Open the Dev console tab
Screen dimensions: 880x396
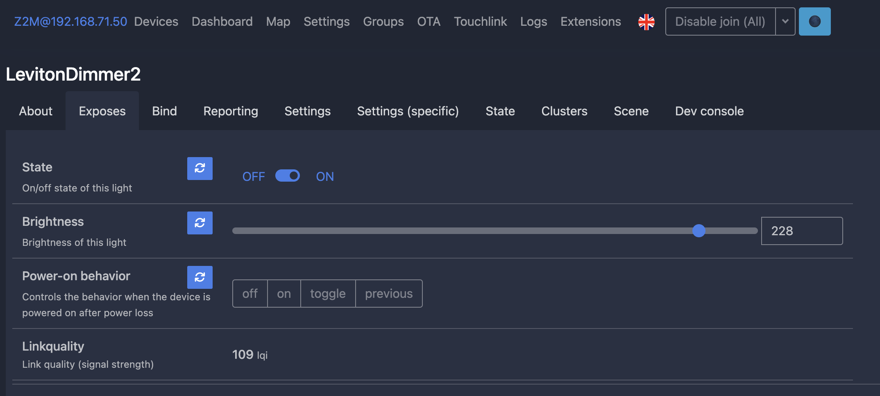(709, 111)
